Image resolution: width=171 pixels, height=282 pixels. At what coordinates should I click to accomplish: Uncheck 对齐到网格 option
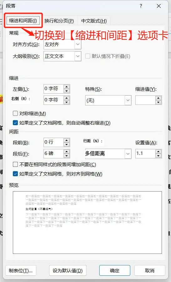click(15, 174)
